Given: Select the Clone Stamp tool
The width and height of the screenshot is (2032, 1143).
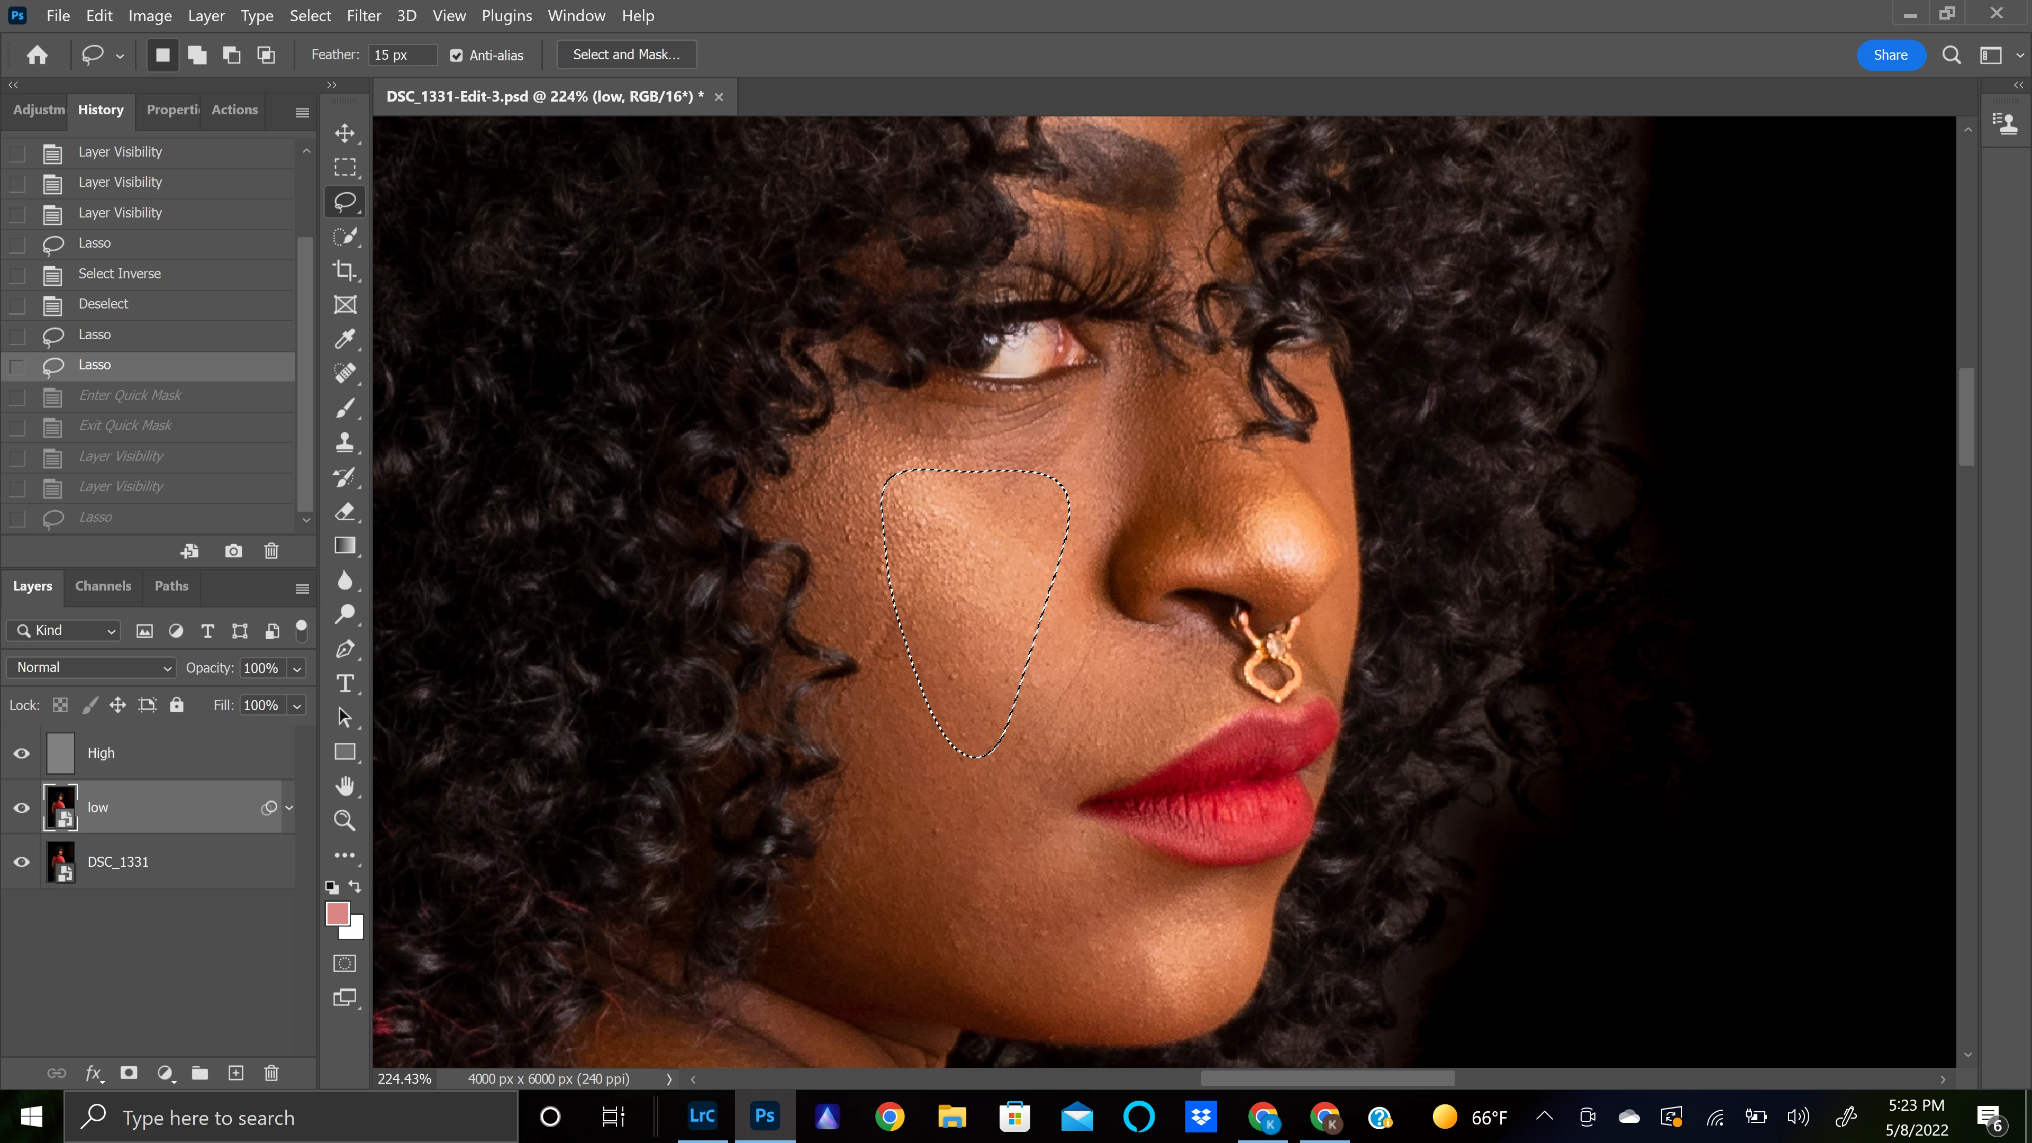Looking at the screenshot, I should pos(344,442).
